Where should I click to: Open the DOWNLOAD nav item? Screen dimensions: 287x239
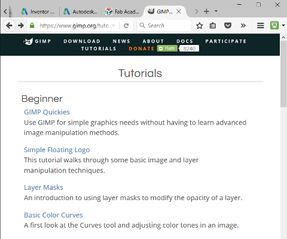click(82, 41)
